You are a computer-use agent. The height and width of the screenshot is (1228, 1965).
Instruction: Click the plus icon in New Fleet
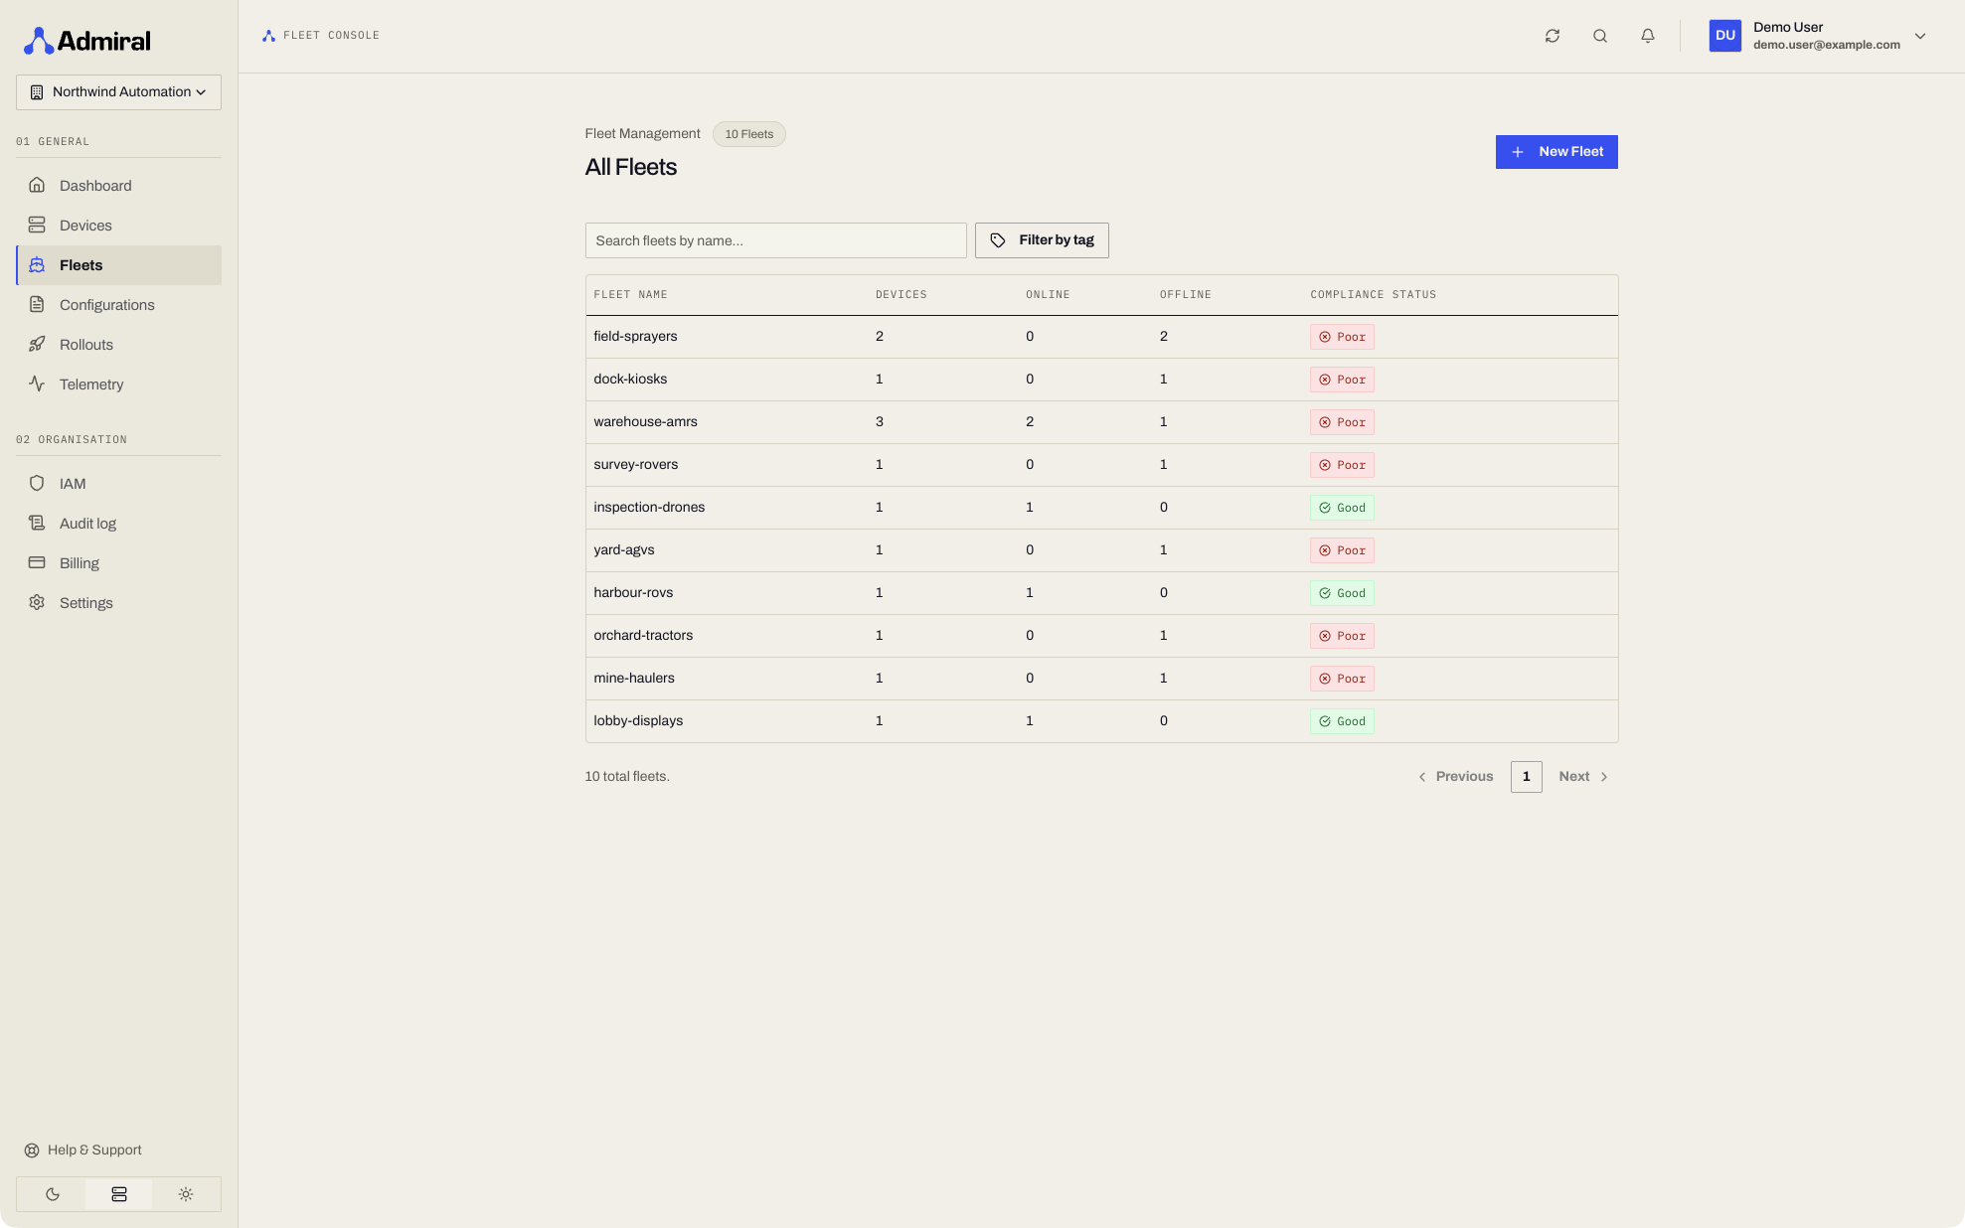pos(1518,152)
